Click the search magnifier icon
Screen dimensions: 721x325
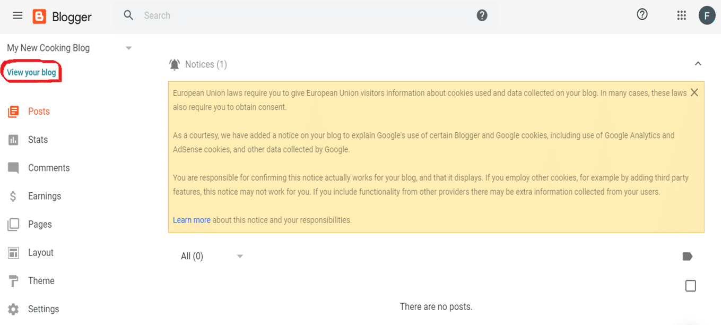point(128,15)
